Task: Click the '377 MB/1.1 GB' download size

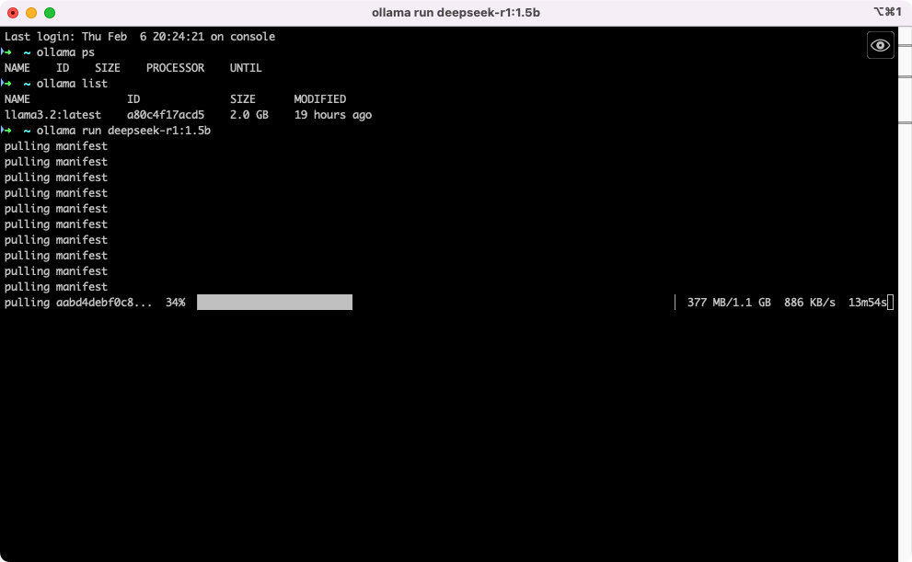Action: [729, 303]
